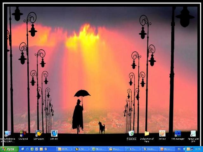Open the grouped Outlook '10 M...' taskbar button
Screen dimensions: 203x152
click(x=65, y=149)
